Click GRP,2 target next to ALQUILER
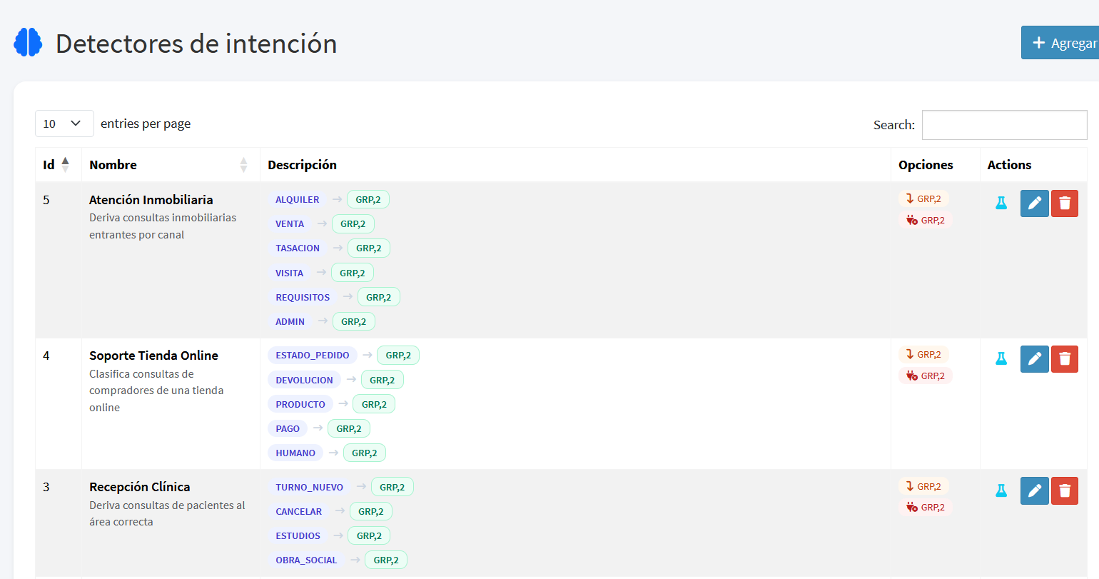The height and width of the screenshot is (579, 1099). [x=368, y=200]
